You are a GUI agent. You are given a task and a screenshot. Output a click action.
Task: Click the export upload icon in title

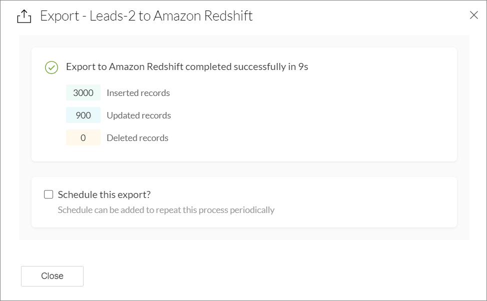24,16
